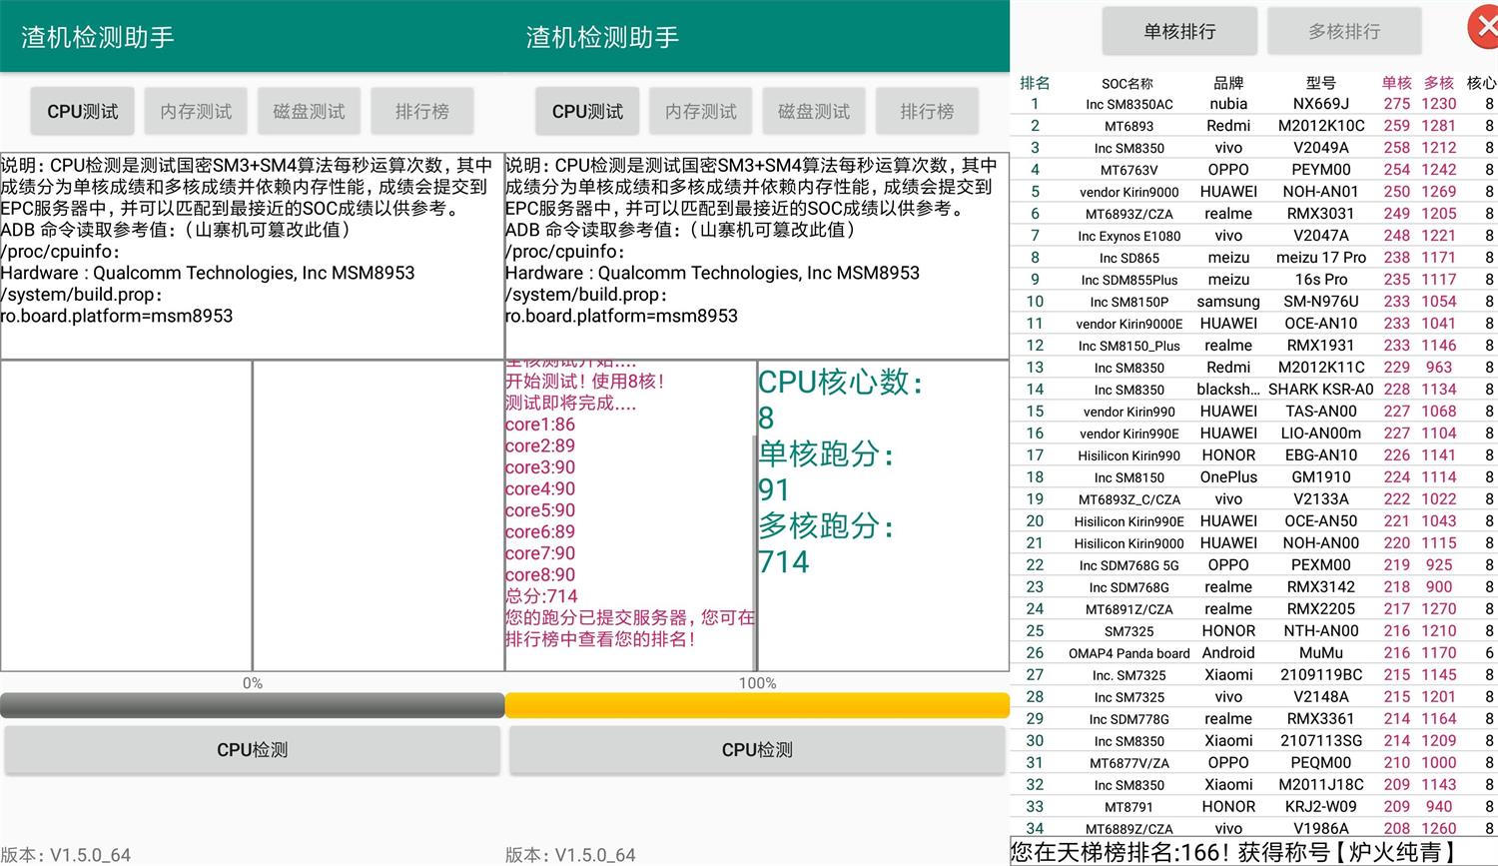Click the 排名 column header
The image size is (1498, 866).
pyautogui.click(x=1036, y=83)
